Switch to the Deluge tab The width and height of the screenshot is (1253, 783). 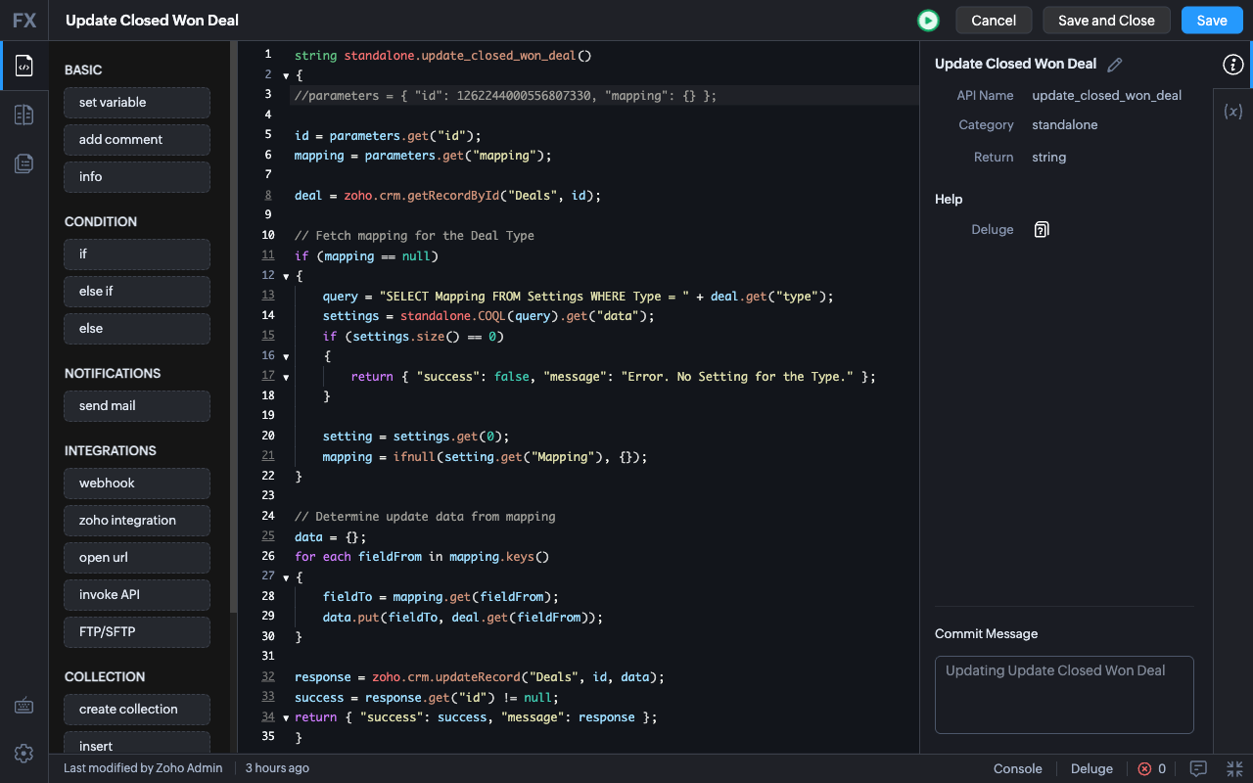pyautogui.click(x=1091, y=768)
